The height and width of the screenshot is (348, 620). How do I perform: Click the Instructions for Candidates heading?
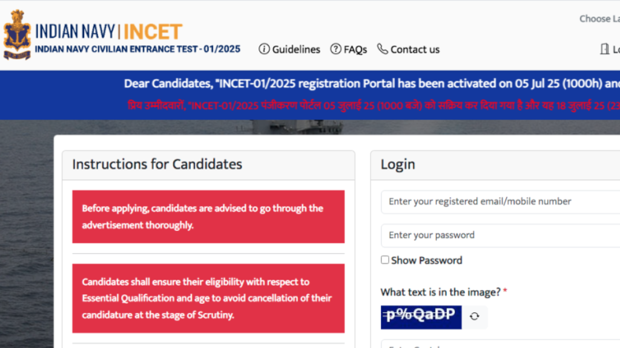coord(157,164)
